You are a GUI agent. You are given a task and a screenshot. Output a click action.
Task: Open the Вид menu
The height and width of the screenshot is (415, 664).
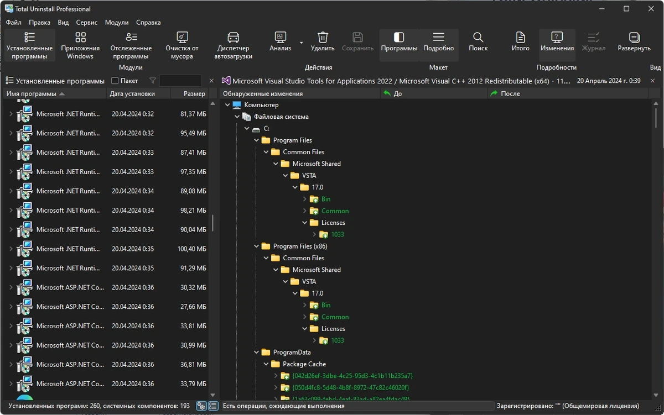pos(63,23)
